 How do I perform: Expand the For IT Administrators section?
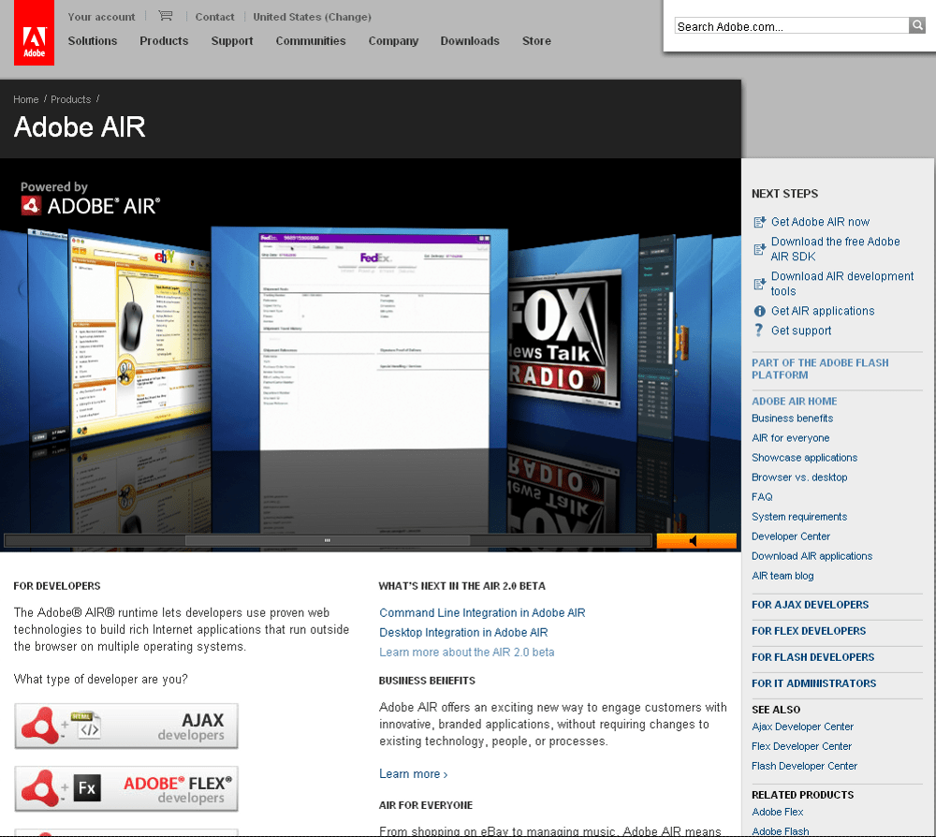813,683
